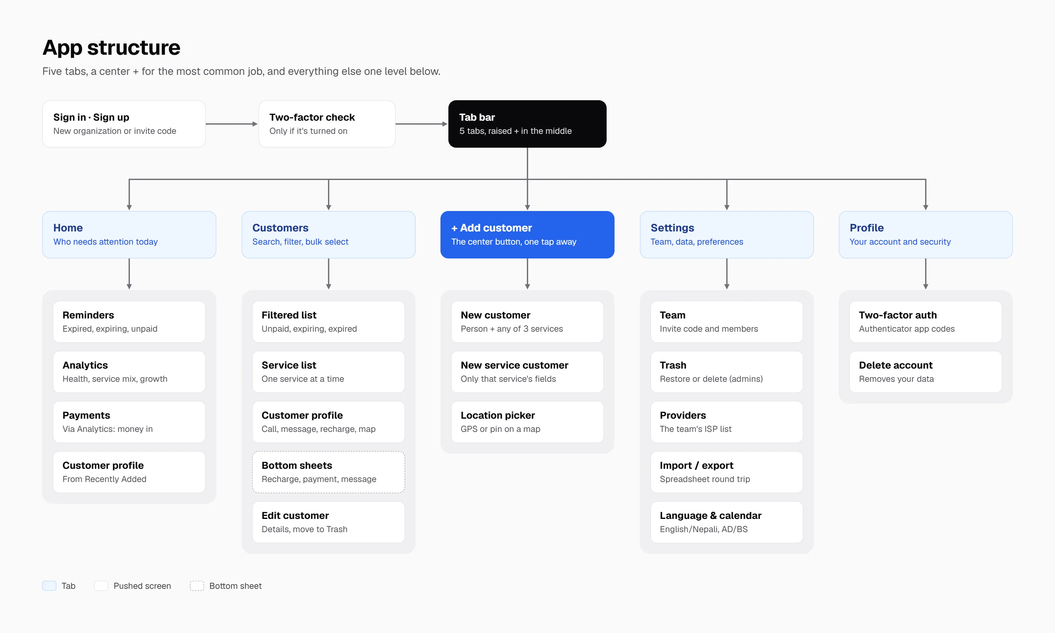Open the Home tab card
1055x633 pixels.
(x=129, y=235)
